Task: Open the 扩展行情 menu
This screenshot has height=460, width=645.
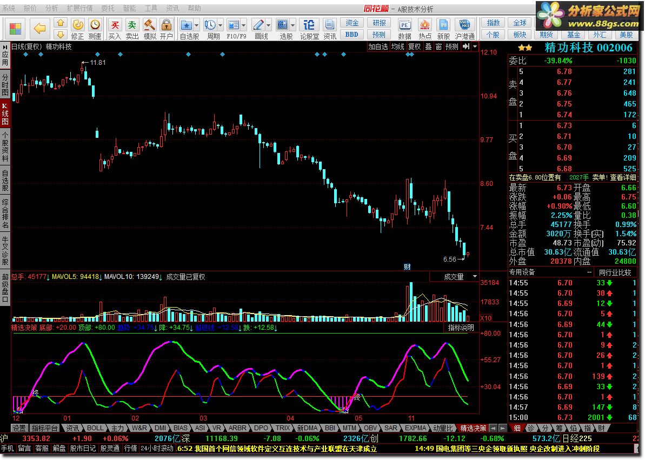Action: [x=80, y=8]
